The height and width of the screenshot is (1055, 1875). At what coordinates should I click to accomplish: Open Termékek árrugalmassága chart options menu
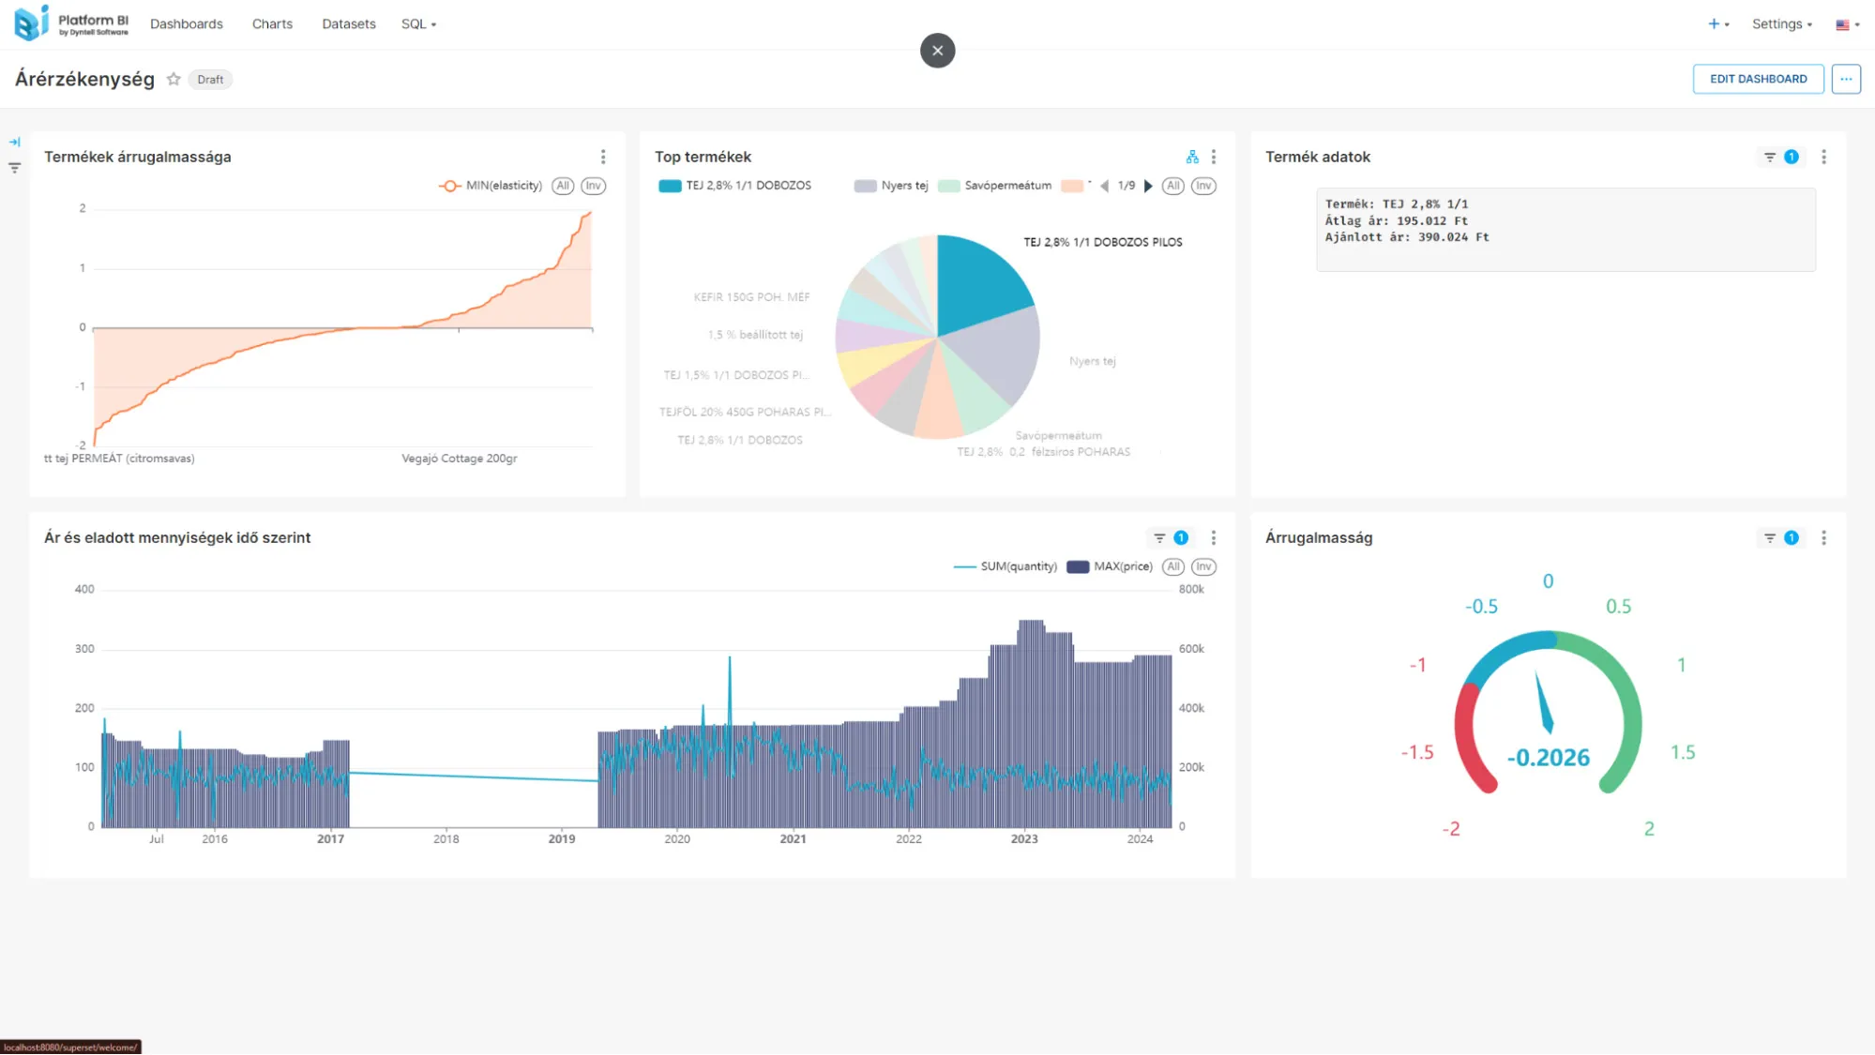pyautogui.click(x=603, y=158)
